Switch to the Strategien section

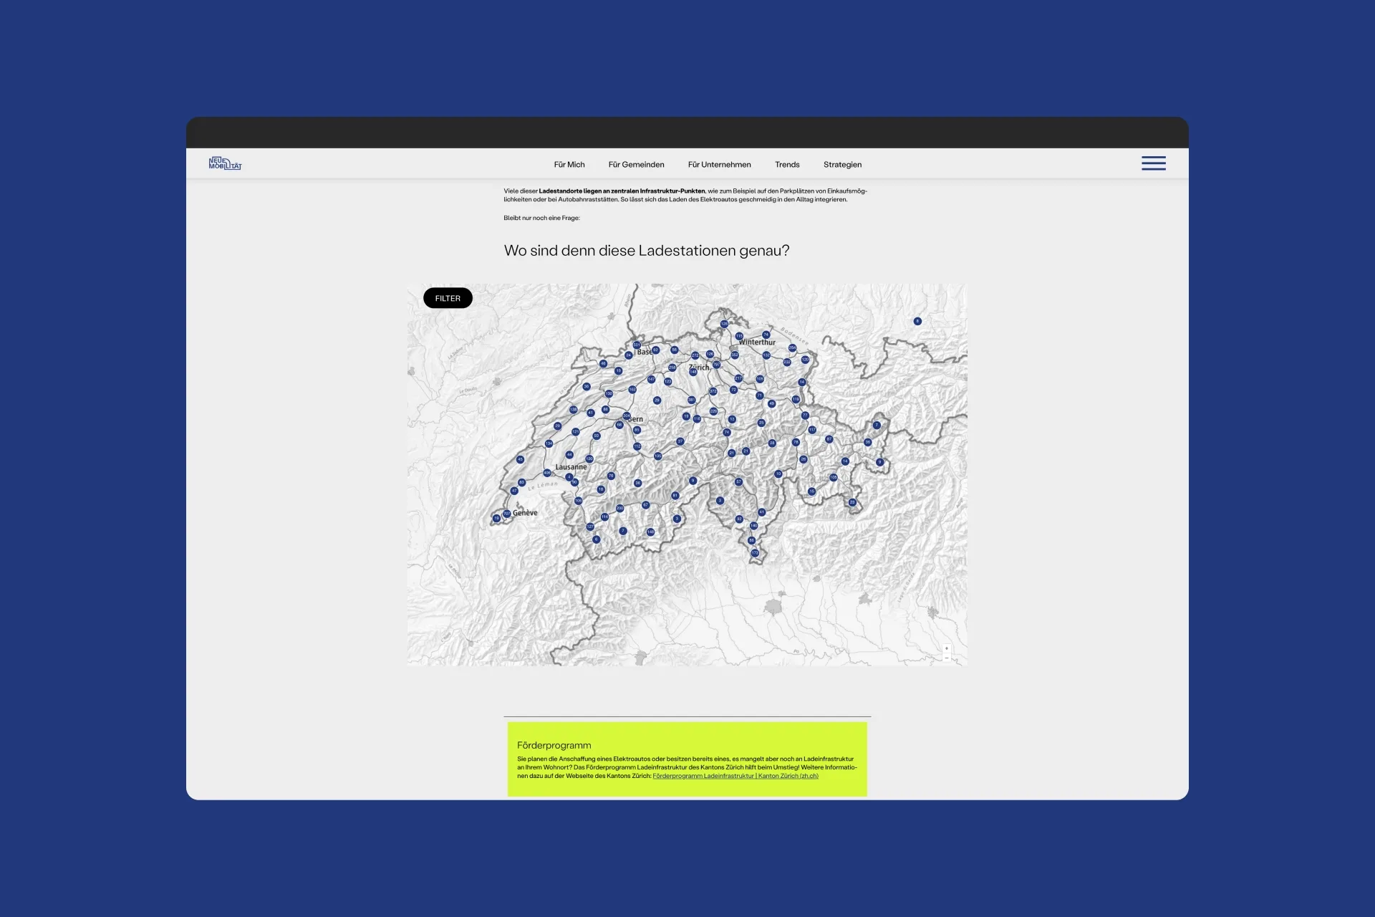tap(842, 165)
